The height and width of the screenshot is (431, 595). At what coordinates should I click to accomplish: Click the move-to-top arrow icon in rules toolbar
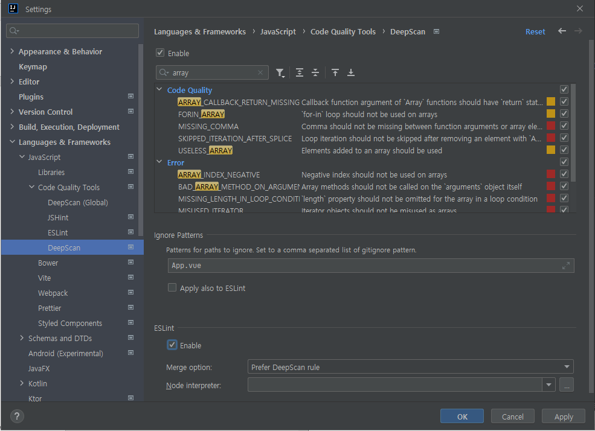(x=335, y=72)
